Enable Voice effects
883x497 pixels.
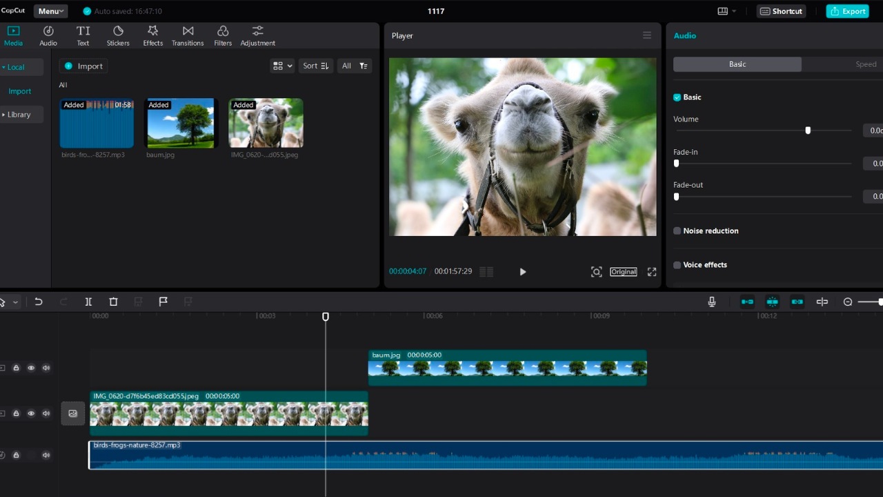coord(677,265)
